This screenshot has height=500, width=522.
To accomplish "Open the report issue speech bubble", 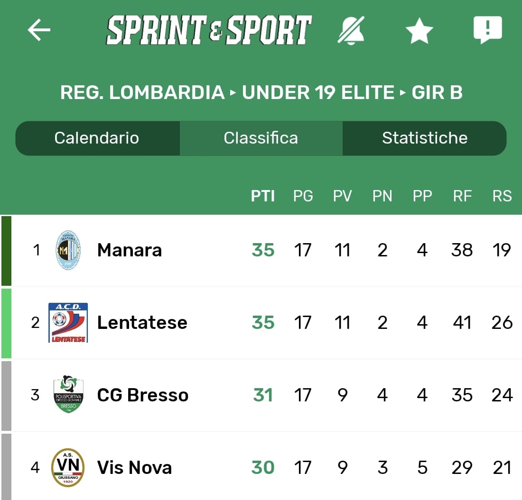I will point(487,30).
